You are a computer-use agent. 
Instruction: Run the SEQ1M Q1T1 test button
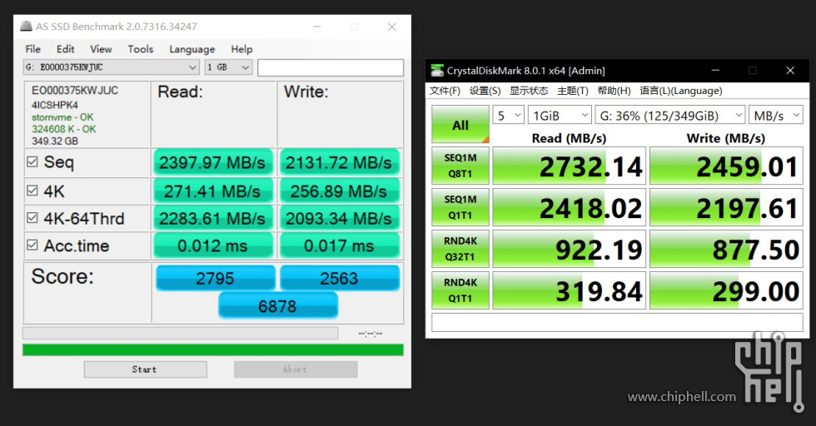pos(460,207)
